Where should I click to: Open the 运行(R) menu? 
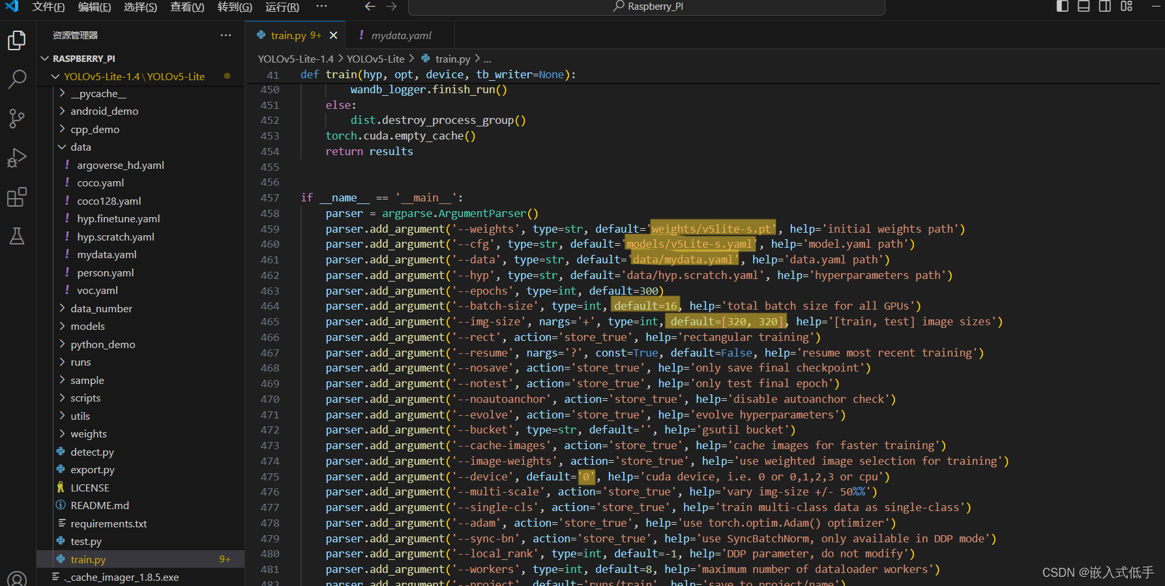point(282,7)
